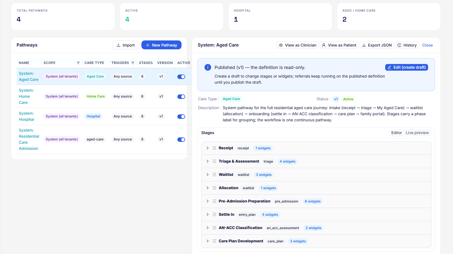Open System: Residential Care Admission pathway
This screenshot has width=453, height=254.
coord(29,139)
